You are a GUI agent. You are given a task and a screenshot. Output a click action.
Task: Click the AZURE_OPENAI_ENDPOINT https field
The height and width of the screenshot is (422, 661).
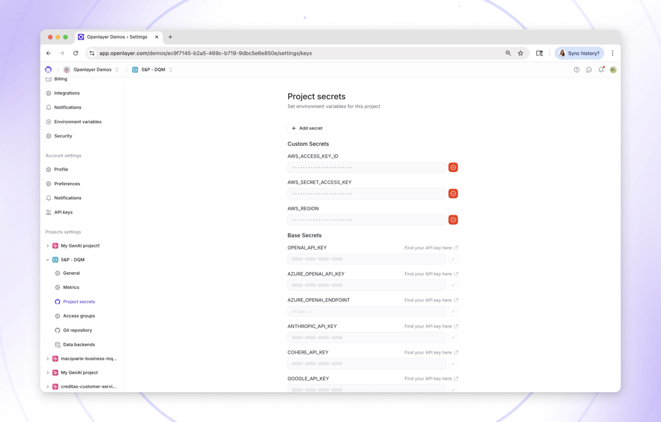367,311
